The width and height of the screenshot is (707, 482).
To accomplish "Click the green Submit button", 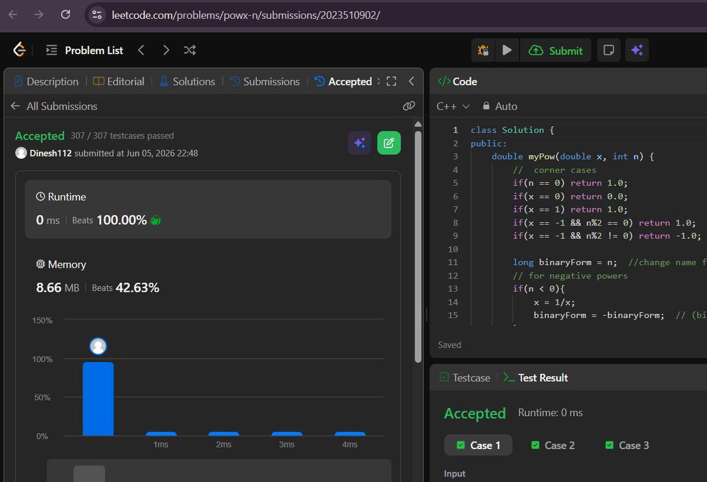I will click(x=556, y=51).
